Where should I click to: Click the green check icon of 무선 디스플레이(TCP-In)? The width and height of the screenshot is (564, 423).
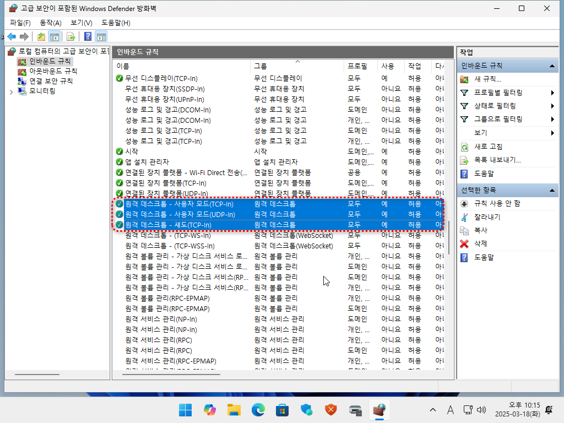pos(120,78)
